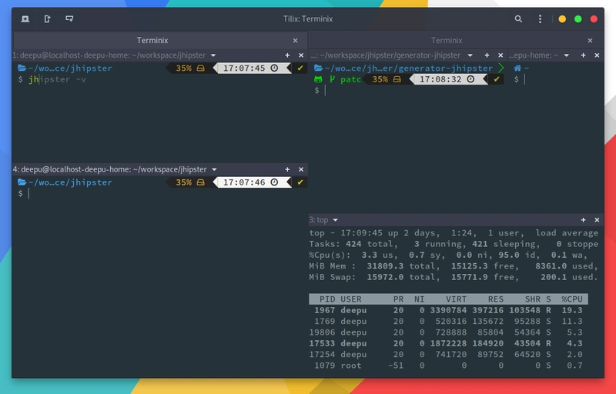Click the terminal 4 command prompt line

click(x=159, y=193)
